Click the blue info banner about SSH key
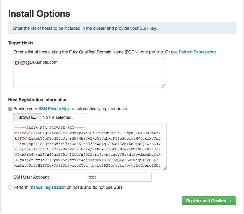 tap(122, 28)
